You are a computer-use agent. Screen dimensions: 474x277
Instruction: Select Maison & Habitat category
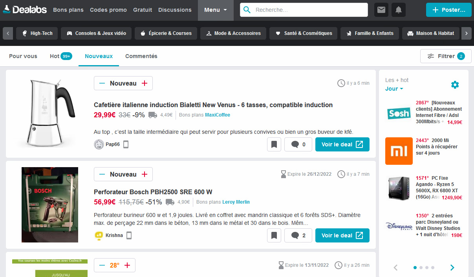point(431,33)
